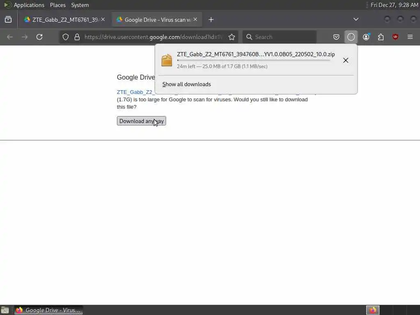Viewport: 420px width, 315px height.
Task: Open the System menu
Action: [x=80, y=5]
